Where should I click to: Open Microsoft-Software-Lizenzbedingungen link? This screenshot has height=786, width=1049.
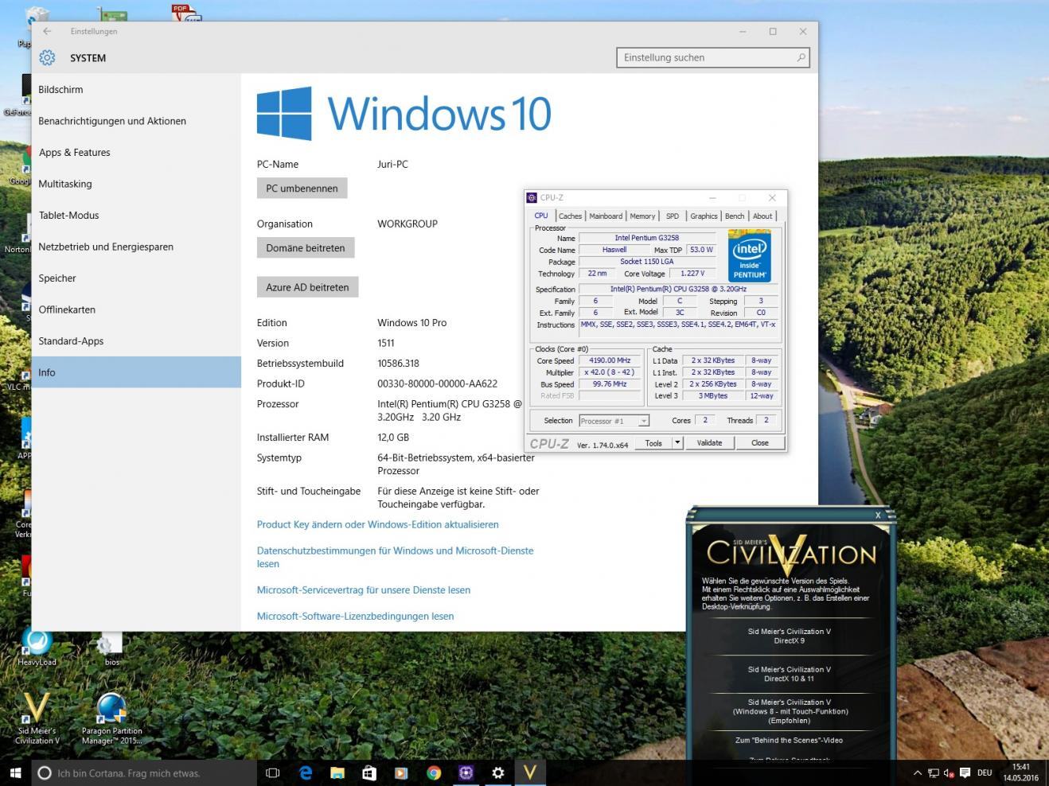coord(355,617)
